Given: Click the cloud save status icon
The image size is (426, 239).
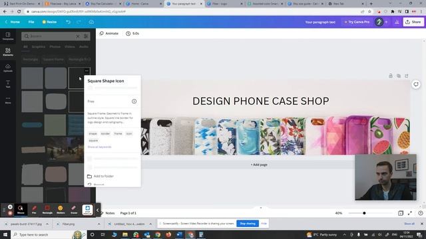Looking at the screenshot, I should point(91,22).
